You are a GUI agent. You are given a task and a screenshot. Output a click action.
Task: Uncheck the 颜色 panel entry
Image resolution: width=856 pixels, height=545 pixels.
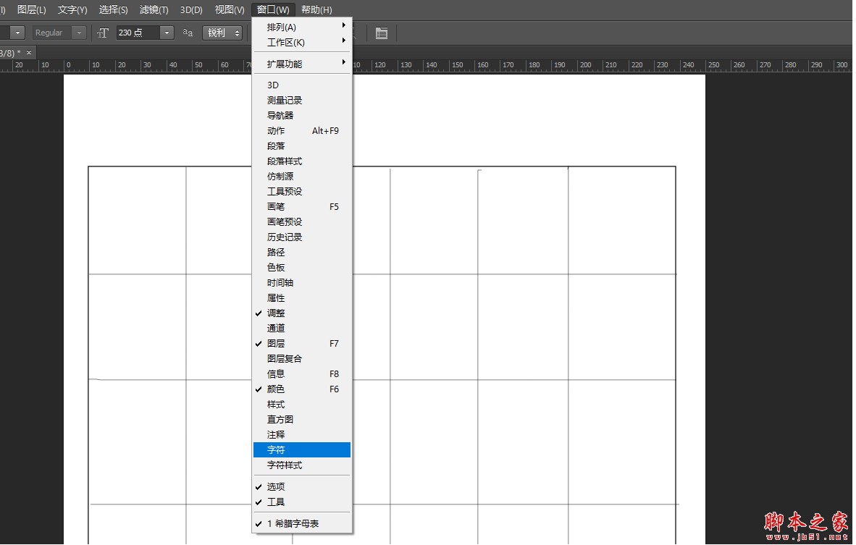(x=302, y=389)
